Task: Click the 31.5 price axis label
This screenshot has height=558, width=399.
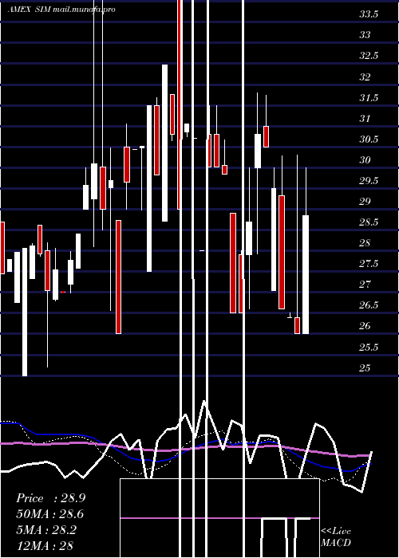Action: pos(369,98)
